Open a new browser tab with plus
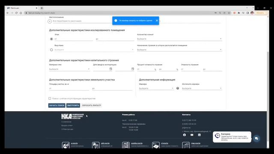 [x=42, y=8]
